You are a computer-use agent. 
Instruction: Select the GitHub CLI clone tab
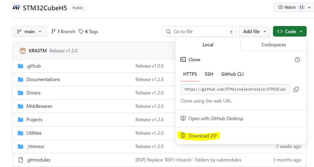tap(232, 74)
